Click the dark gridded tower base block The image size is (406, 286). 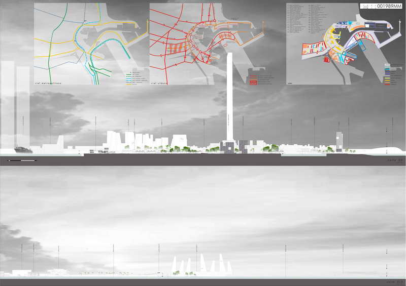(228, 147)
